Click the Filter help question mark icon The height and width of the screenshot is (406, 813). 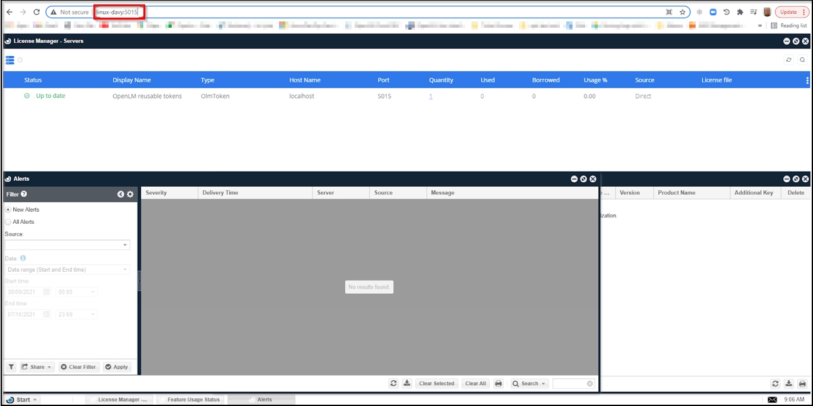click(x=24, y=194)
